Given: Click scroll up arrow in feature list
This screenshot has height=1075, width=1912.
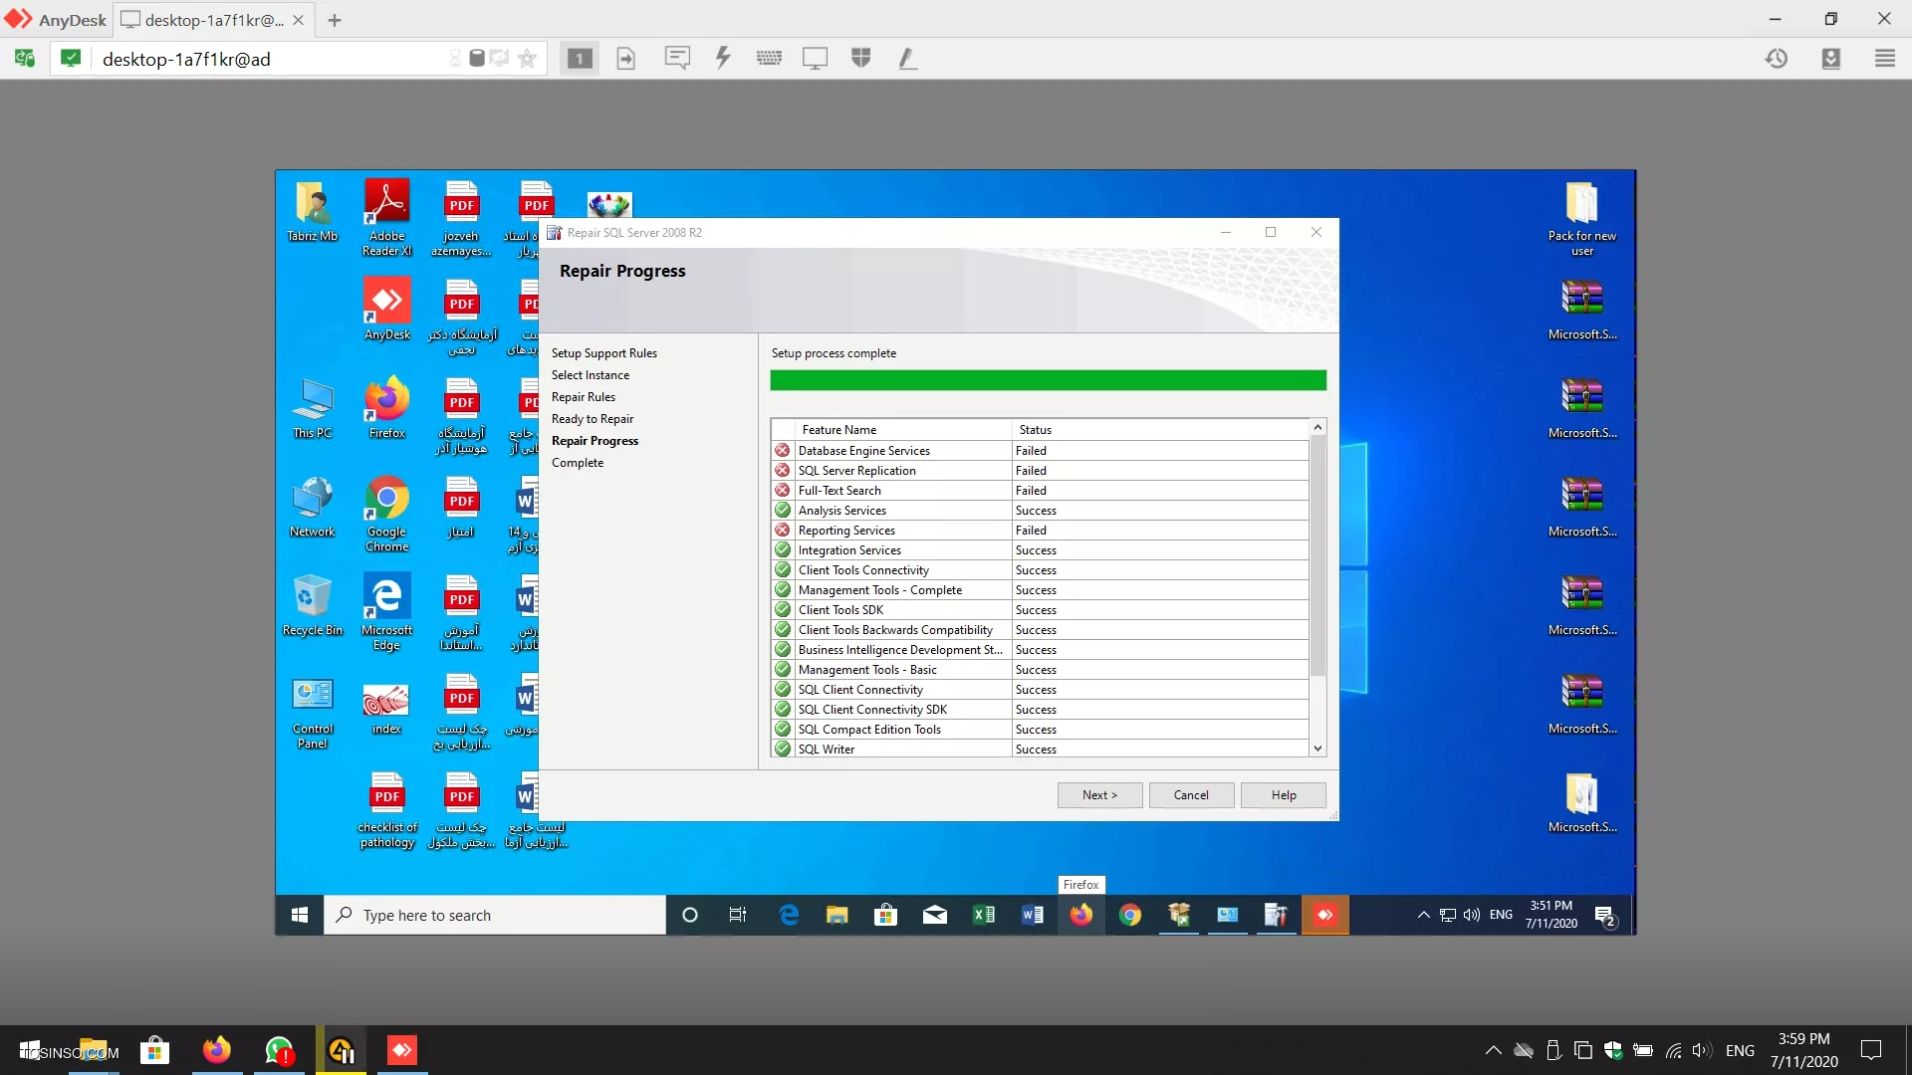Looking at the screenshot, I should pos(1317,427).
